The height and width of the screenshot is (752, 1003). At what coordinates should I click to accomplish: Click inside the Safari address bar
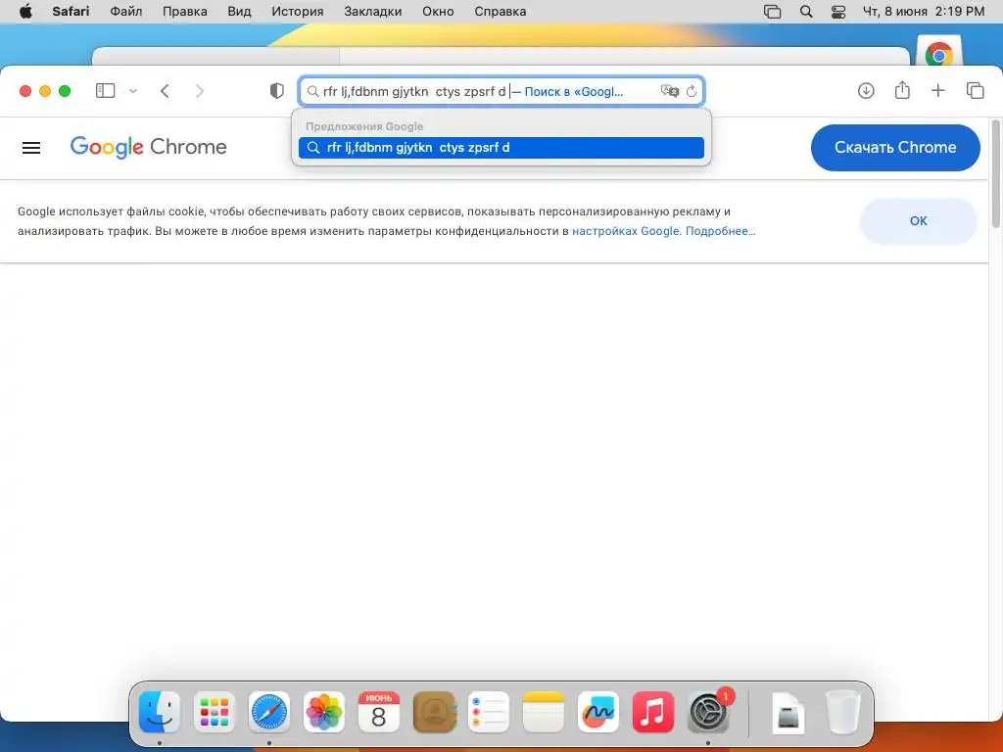coord(501,91)
